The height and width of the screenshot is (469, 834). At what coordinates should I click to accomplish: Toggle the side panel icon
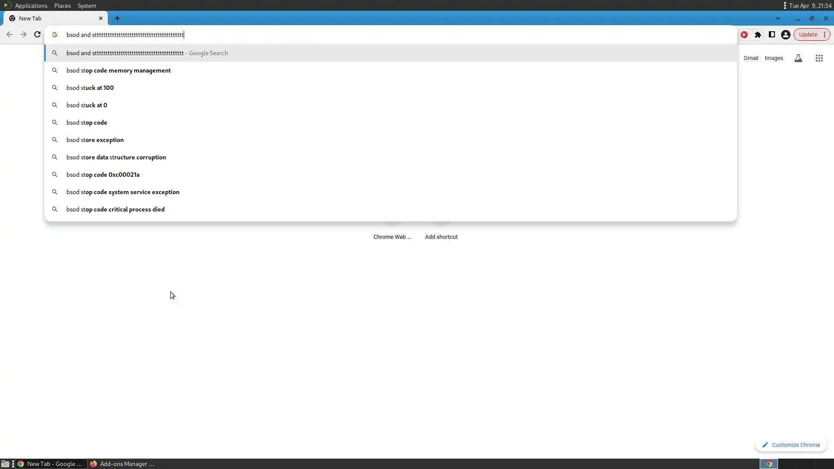coord(772,35)
